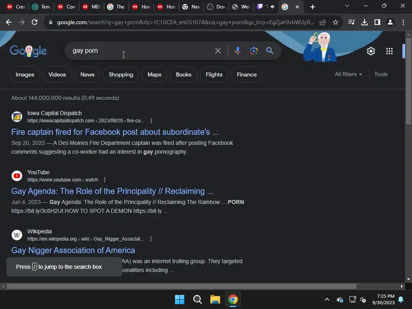Click the scroll-down arrow of the scrollbar

(408, 279)
